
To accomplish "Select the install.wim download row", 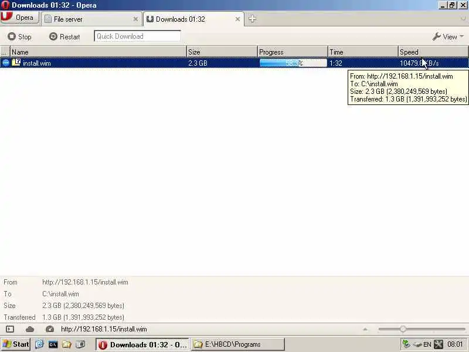I will click(234, 63).
